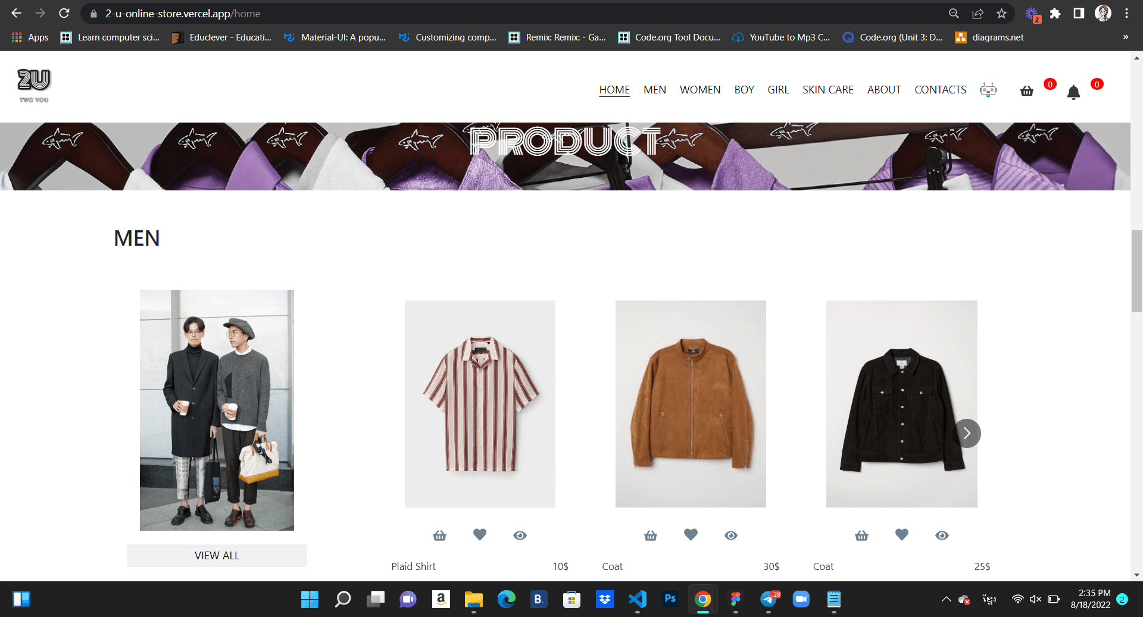Screen dimensions: 1143x617
Task: View the 30$ Coat with eye icon
Action: pyautogui.click(x=731, y=535)
